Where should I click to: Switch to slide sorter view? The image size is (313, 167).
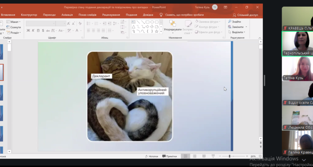coord(194,156)
